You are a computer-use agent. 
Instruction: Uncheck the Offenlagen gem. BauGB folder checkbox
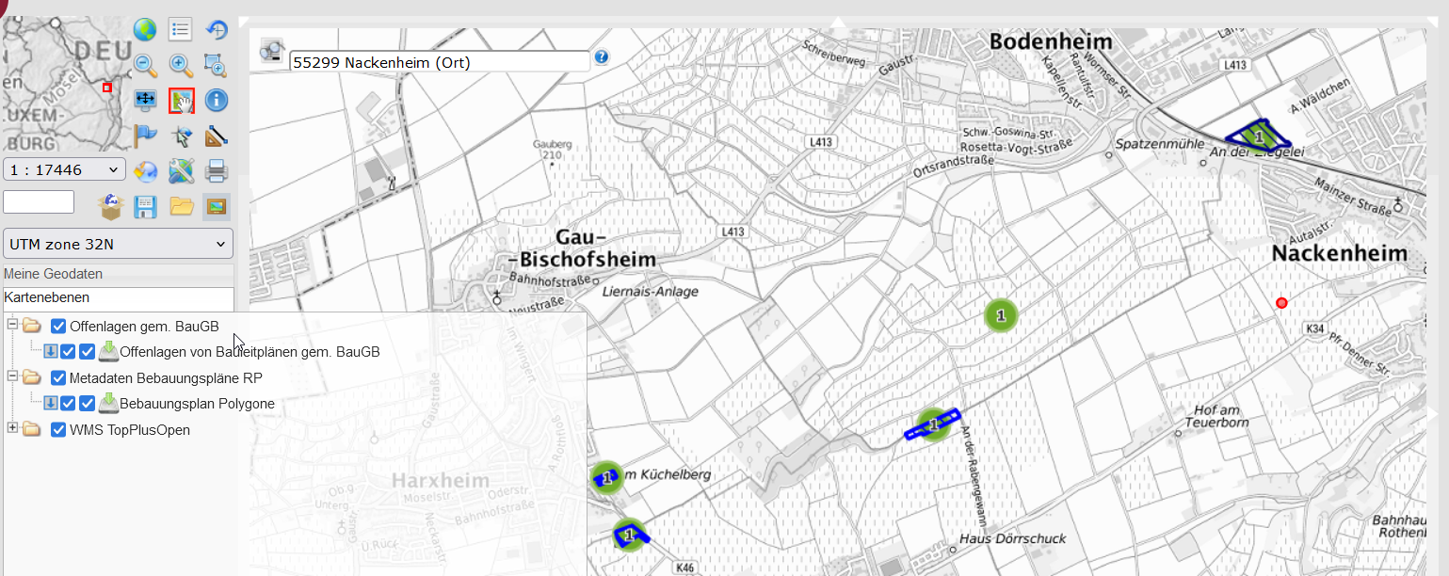coord(58,327)
